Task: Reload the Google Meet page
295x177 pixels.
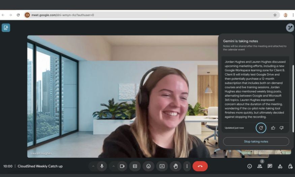Action: (18, 15)
